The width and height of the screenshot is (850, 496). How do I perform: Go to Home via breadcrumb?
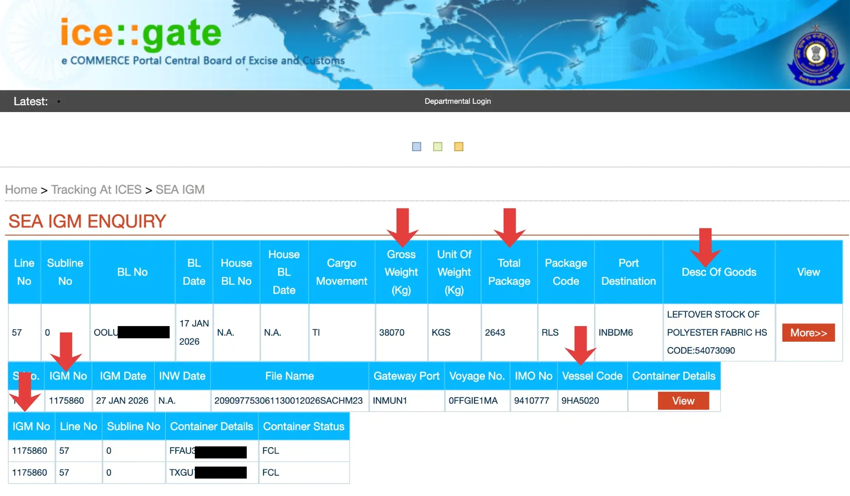21,190
